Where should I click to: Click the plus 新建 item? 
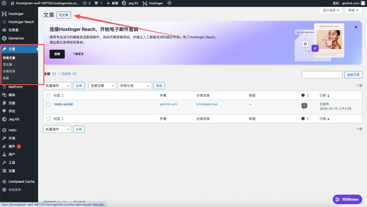[x=112, y=3]
